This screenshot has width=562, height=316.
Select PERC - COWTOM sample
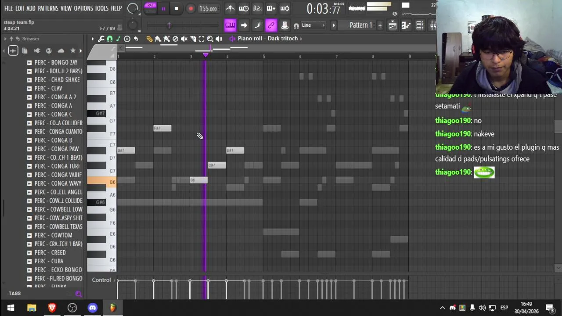[53, 235]
